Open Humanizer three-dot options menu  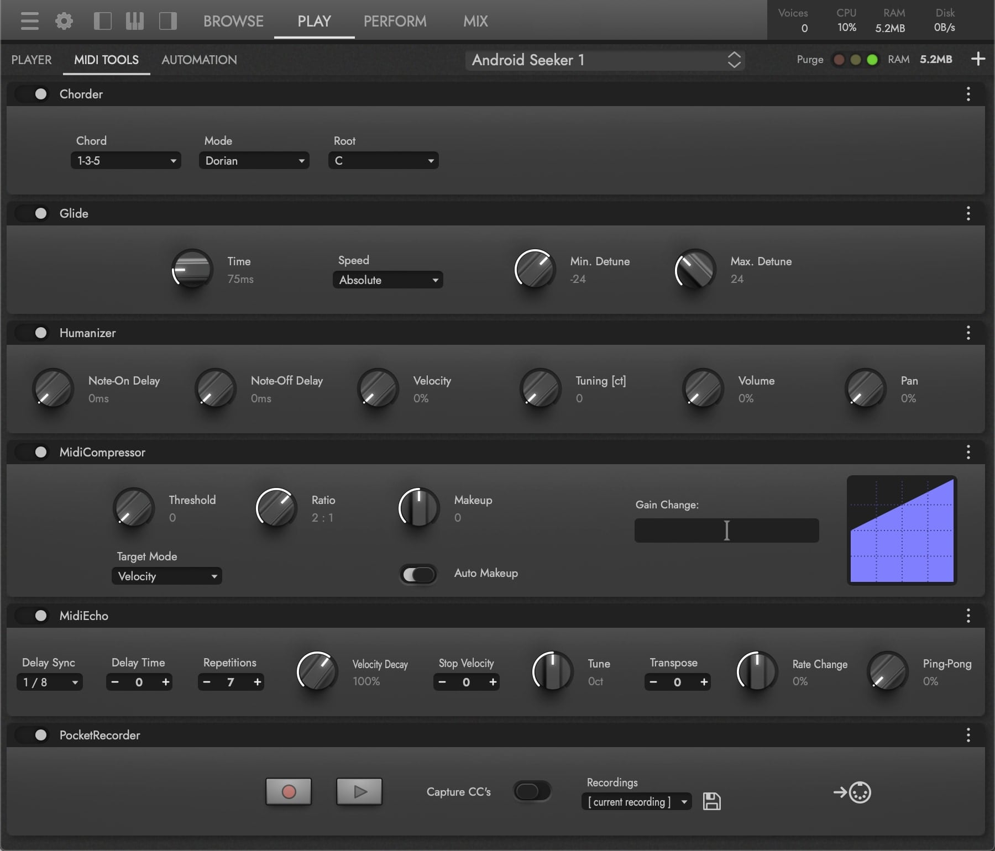click(968, 333)
